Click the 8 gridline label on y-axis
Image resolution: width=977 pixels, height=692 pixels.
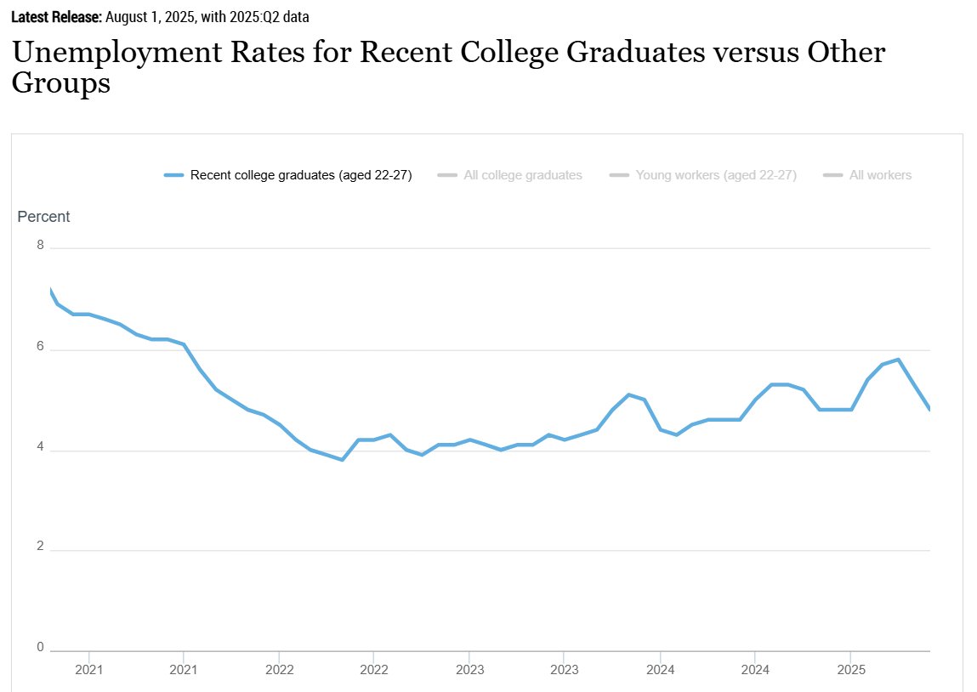pyautogui.click(x=41, y=245)
